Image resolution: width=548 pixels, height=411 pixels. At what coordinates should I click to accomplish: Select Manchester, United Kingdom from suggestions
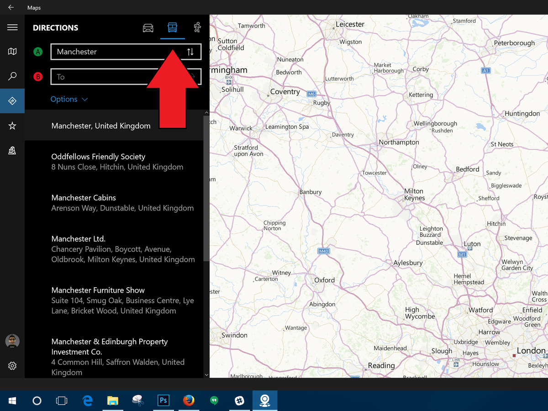(x=100, y=126)
